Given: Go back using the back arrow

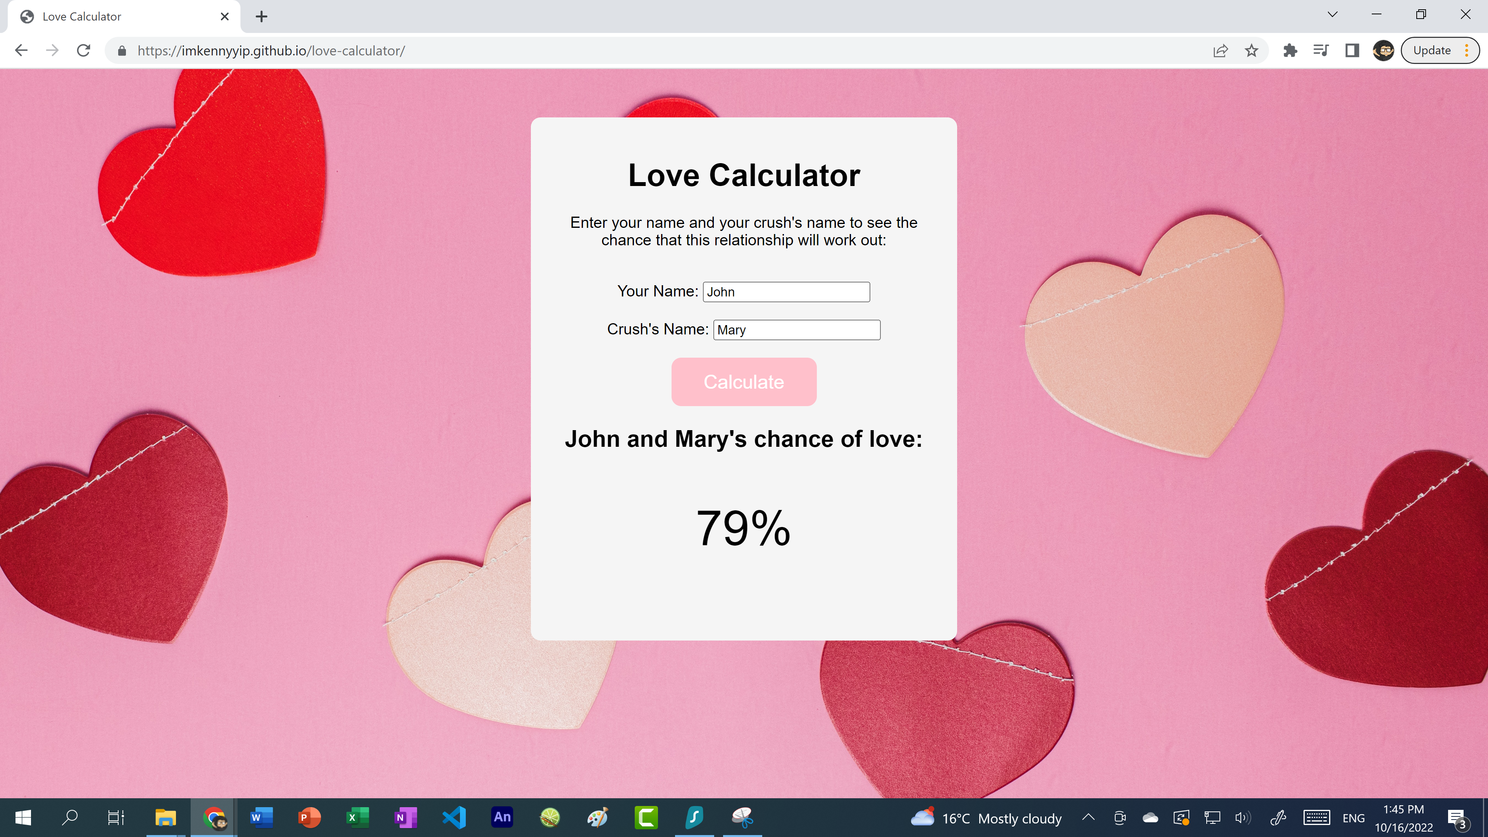Looking at the screenshot, I should (21, 50).
